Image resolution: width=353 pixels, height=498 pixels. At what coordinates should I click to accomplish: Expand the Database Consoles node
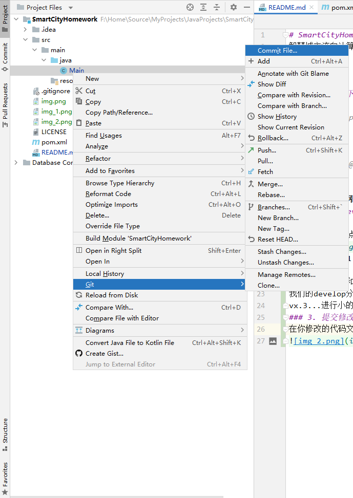coord(16,163)
